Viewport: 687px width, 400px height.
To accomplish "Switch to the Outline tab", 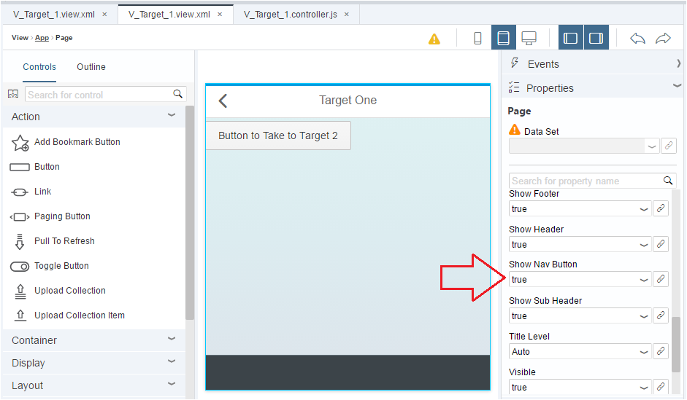I will click(x=91, y=67).
